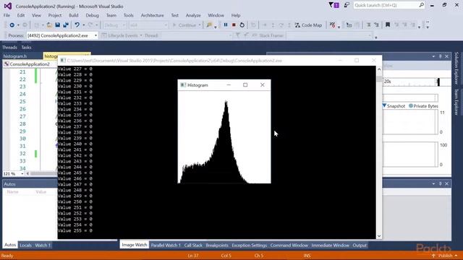463x260 pixels.
Task: Open the Build menu
Action: [x=74, y=15]
